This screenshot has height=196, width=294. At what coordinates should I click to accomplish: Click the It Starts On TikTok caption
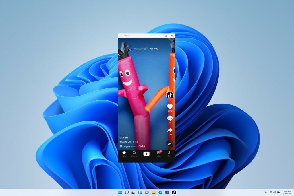[x=129, y=142]
